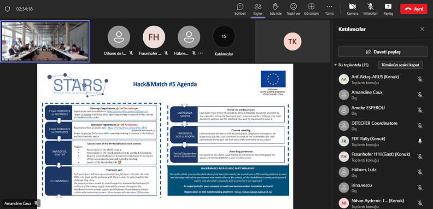
Task: Click the shield security icon
Action: 7,9
